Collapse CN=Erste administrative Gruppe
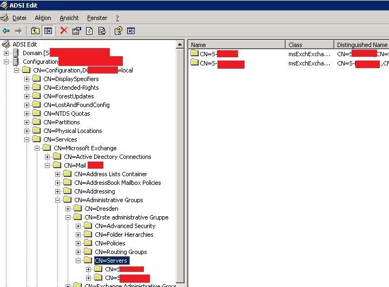Screen dimensions: 389x287 pos(68,217)
